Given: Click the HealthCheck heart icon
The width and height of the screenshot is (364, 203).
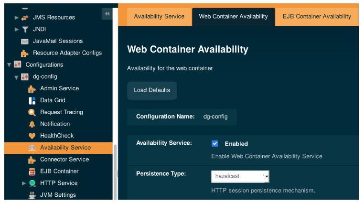Looking at the screenshot, I should pyautogui.click(x=32, y=136).
